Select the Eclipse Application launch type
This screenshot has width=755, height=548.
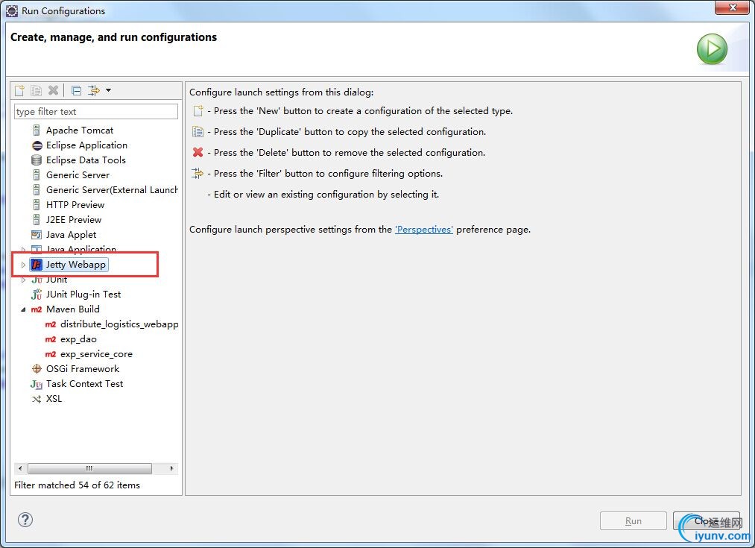click(x=86, y=145)
